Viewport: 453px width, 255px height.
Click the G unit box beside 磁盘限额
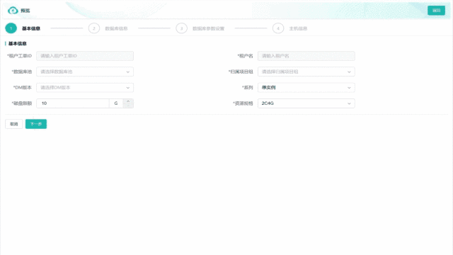[116, 103]
